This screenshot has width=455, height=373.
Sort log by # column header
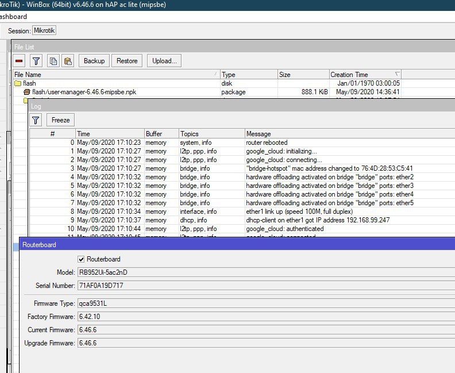pyautogui.click(x=52, y=134)
